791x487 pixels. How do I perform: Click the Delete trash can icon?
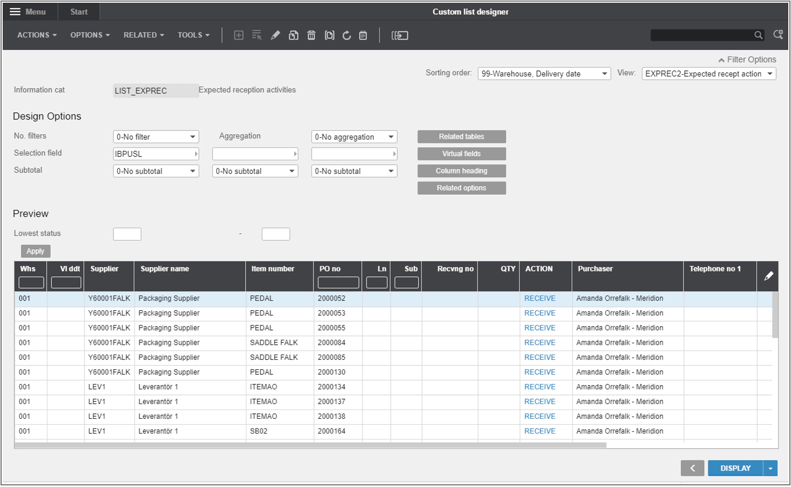311,35
